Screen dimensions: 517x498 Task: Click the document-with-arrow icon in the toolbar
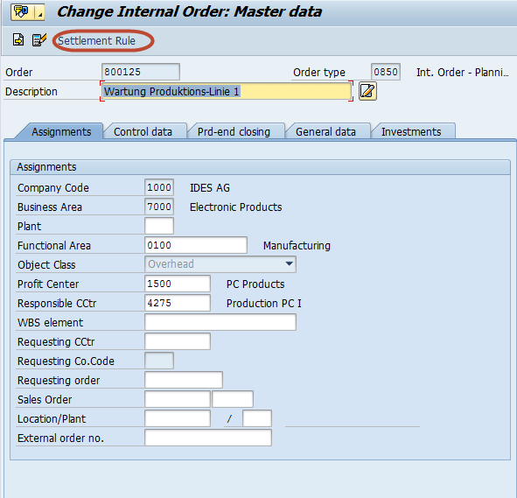[x=18, y=39]
